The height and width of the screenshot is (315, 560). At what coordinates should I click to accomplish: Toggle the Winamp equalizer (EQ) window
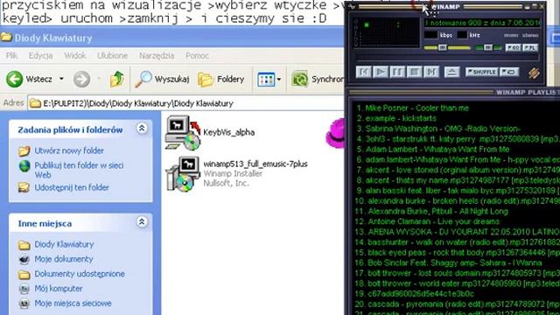[x=514, y=47]
